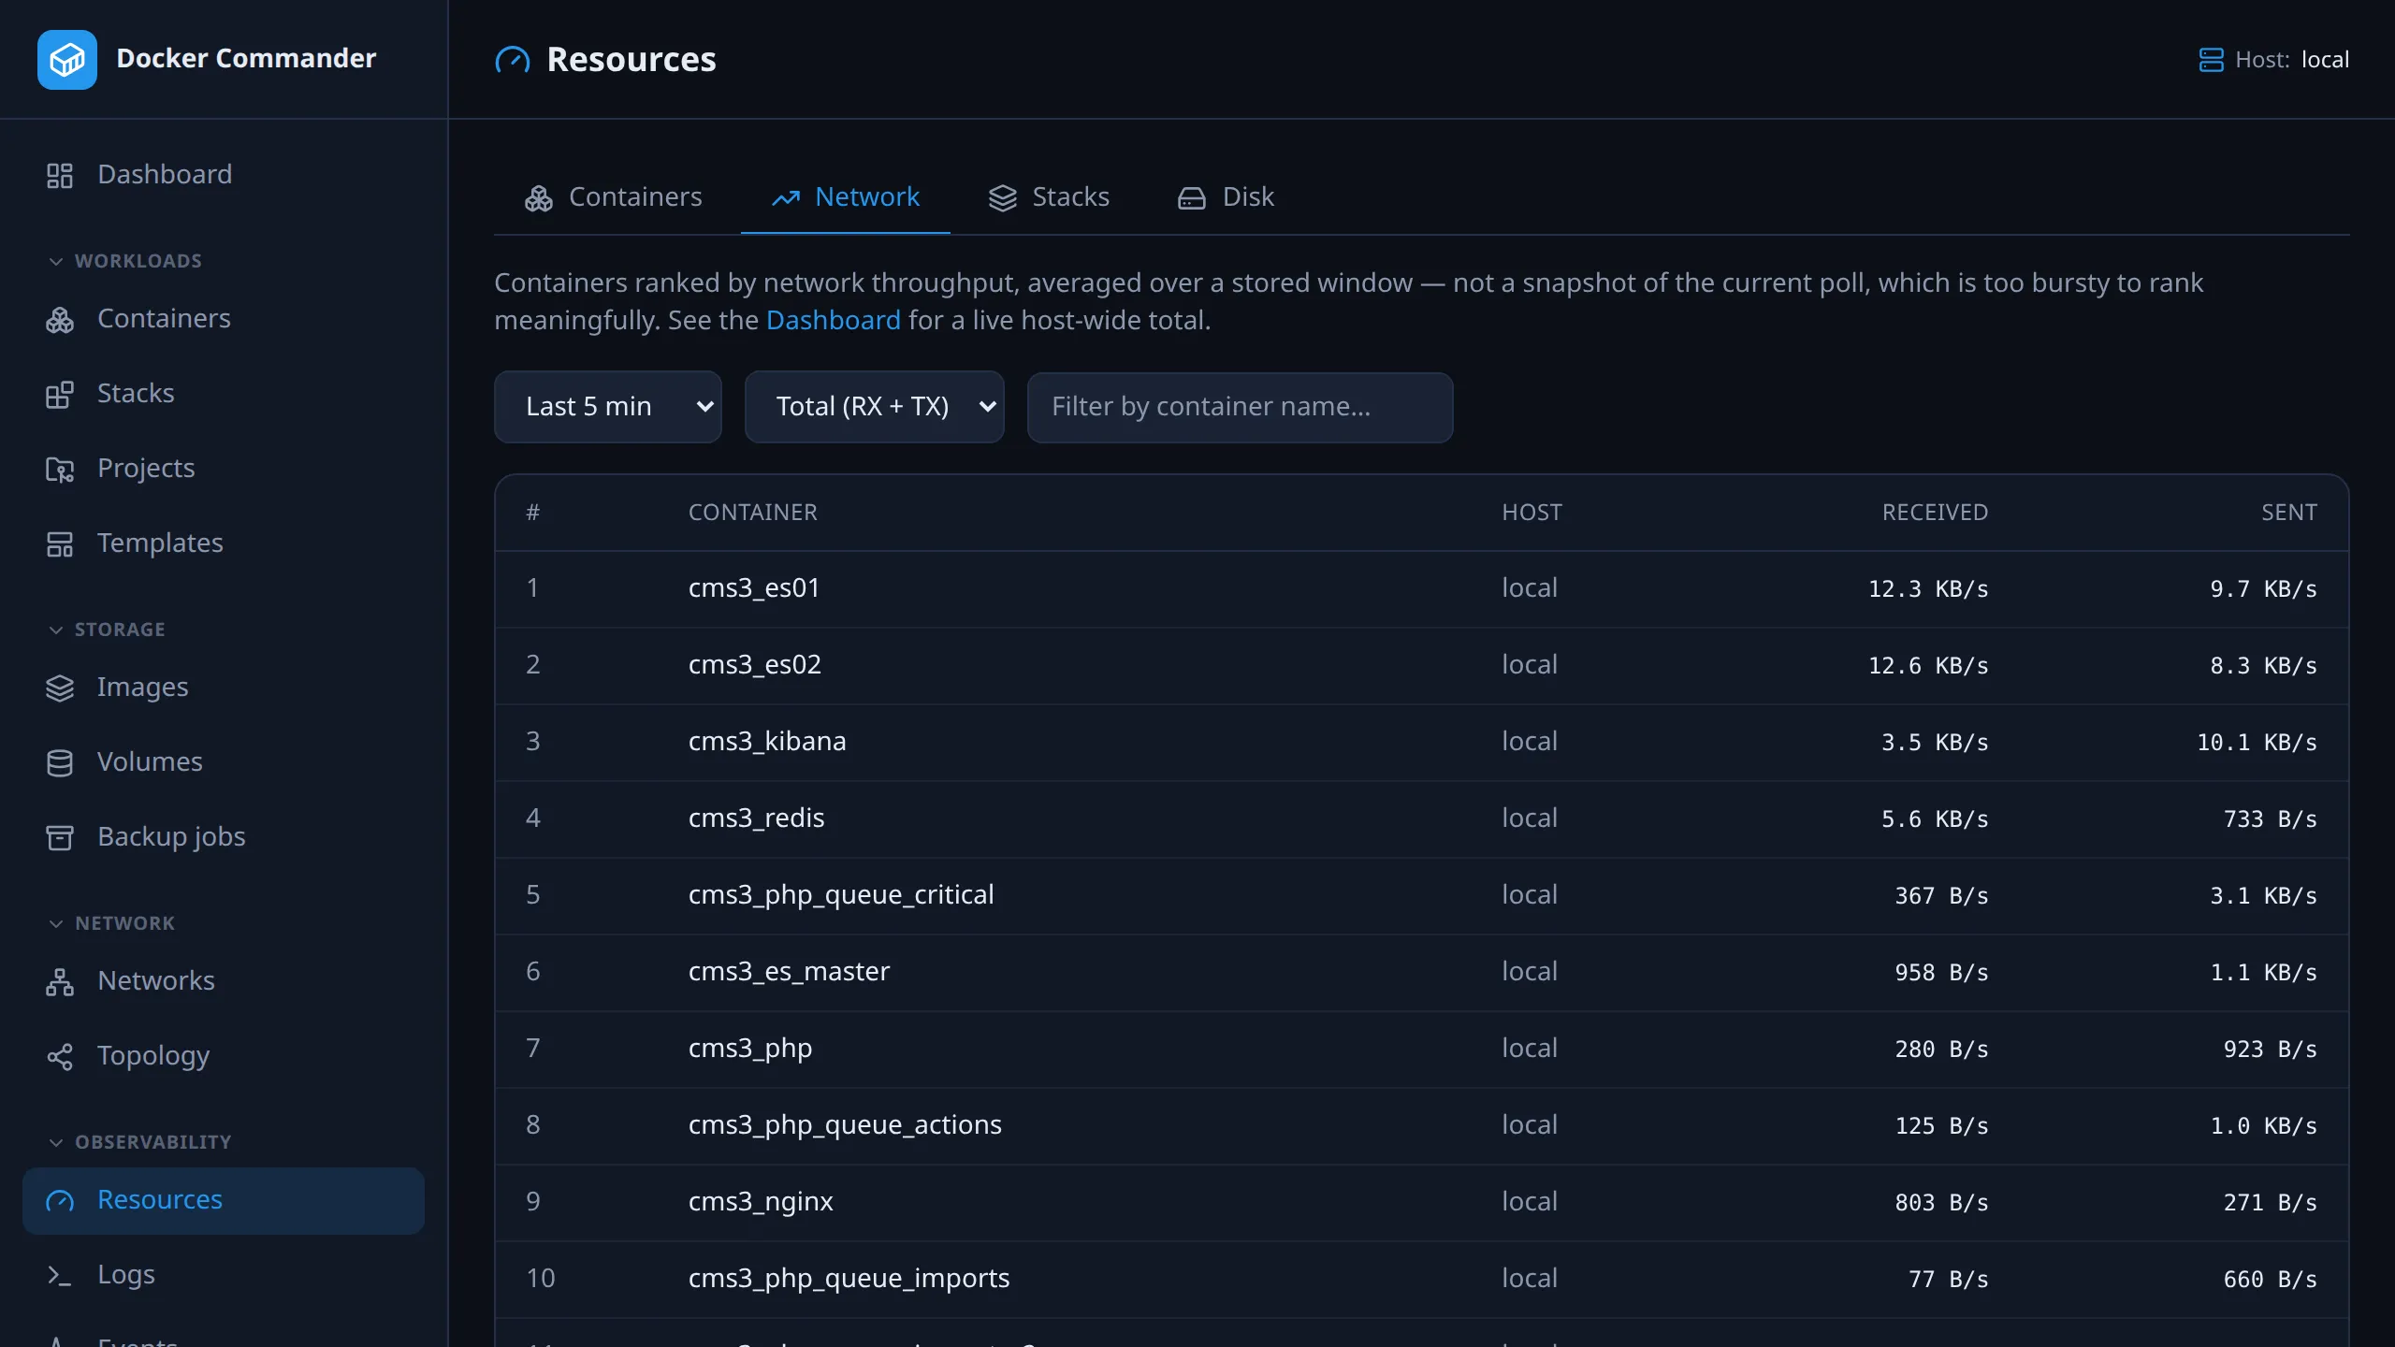Follow the Dashboard link in description

(833, 320)
